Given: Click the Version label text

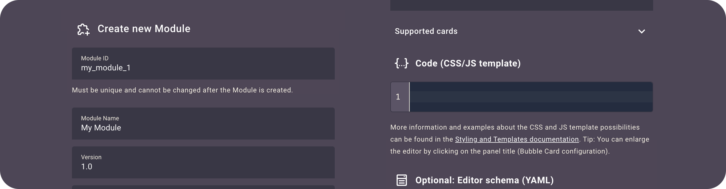Looking at the screenshot, I should point(91,157).
